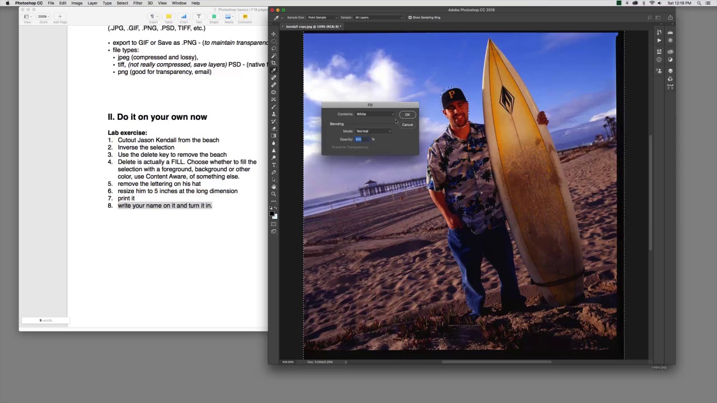Click the Pages Text box icon
717x403 pixels.
[198, 17]
